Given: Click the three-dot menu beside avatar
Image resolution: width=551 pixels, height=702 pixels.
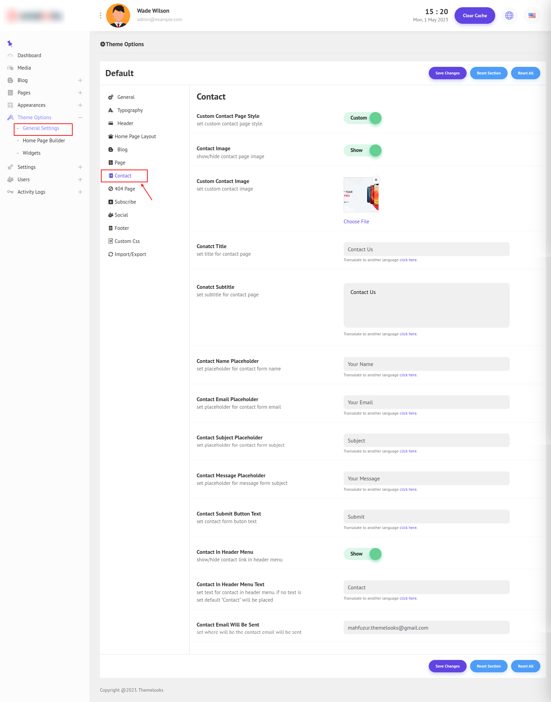Looking at the screenshot, I should pos(100,16).
